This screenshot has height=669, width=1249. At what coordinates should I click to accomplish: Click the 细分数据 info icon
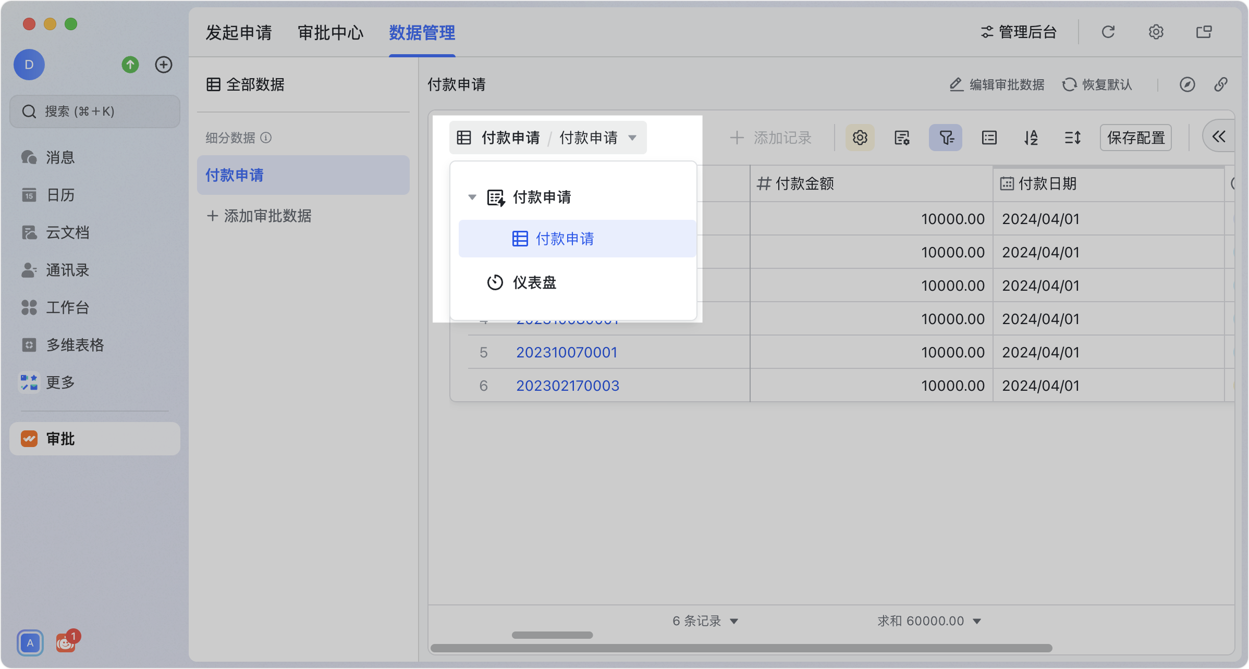[266, 138]
